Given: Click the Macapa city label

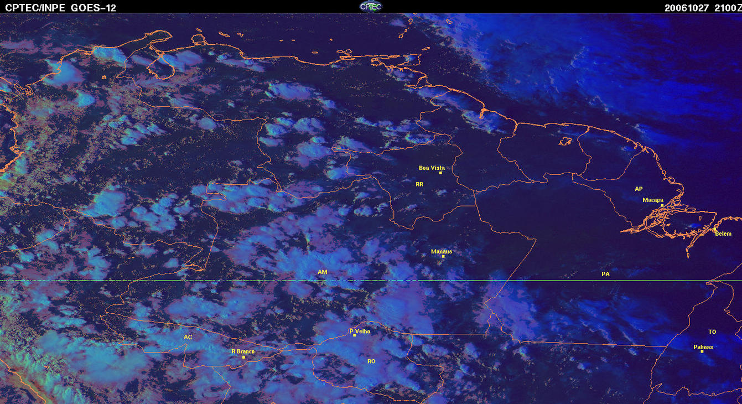Looking at the screenshot, I should [x=653, y=200].
